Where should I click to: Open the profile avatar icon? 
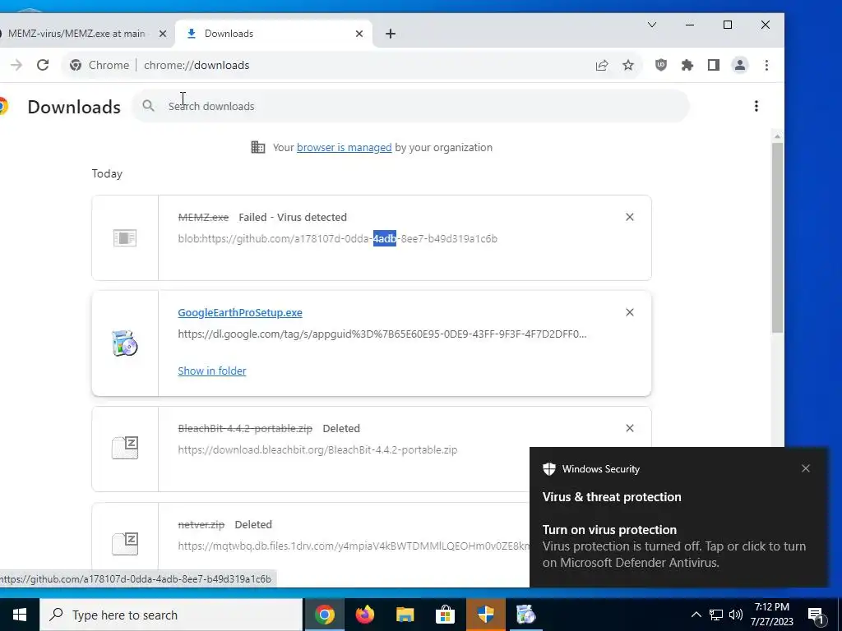click(739, 65)
